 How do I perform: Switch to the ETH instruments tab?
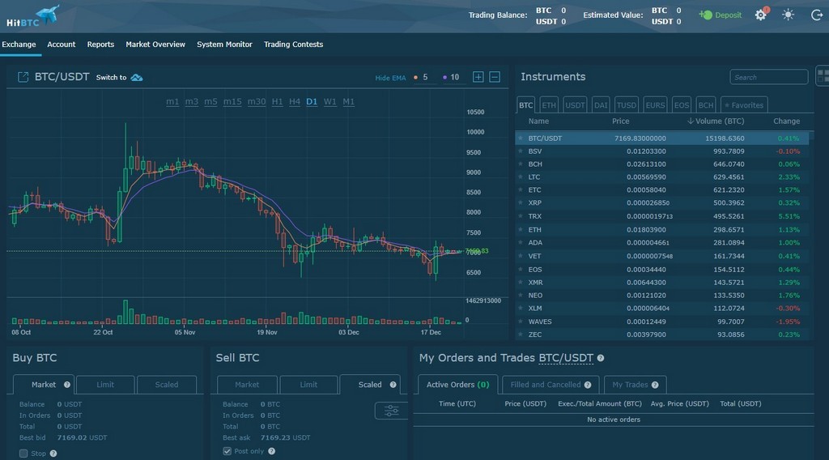click(549, 105)
